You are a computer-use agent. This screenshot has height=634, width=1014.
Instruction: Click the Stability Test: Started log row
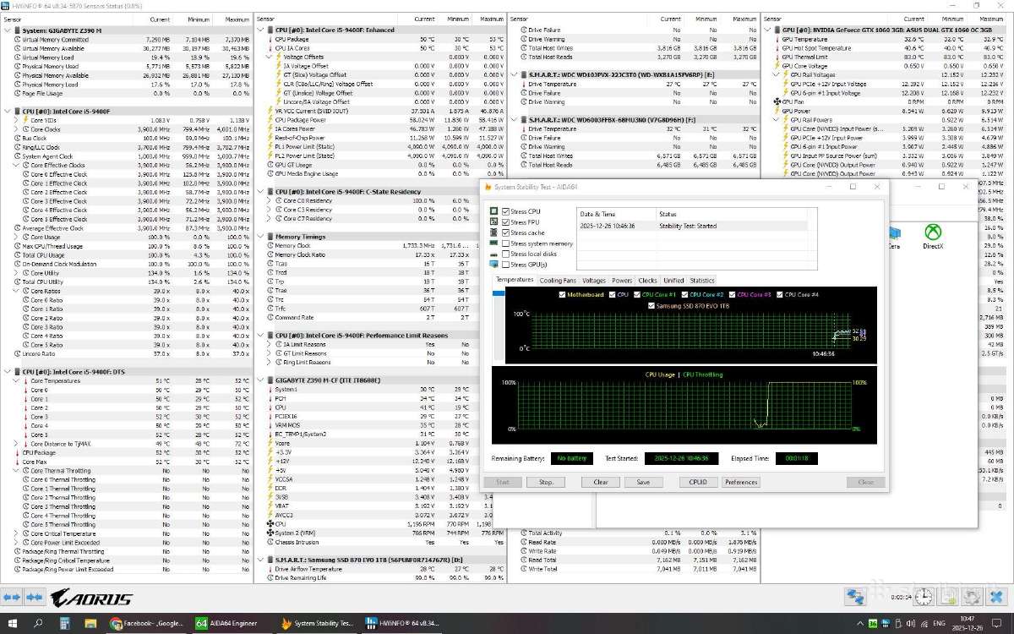(x=692, y=226)
